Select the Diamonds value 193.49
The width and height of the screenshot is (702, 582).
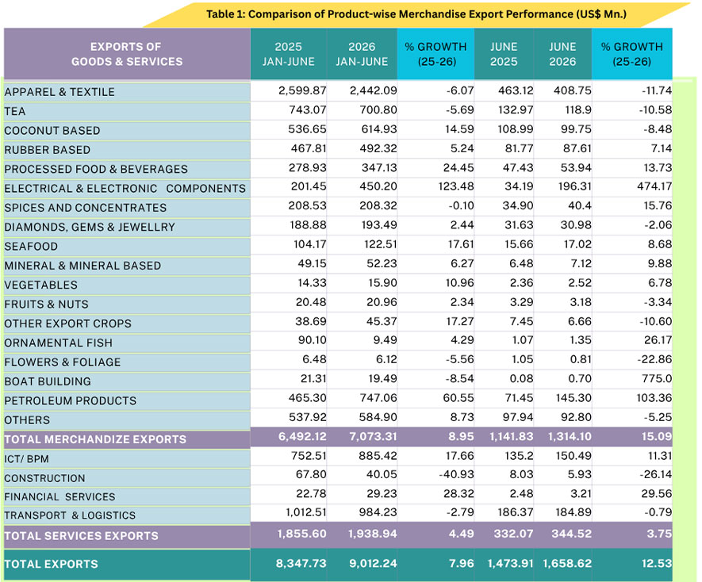coord(379,224)
